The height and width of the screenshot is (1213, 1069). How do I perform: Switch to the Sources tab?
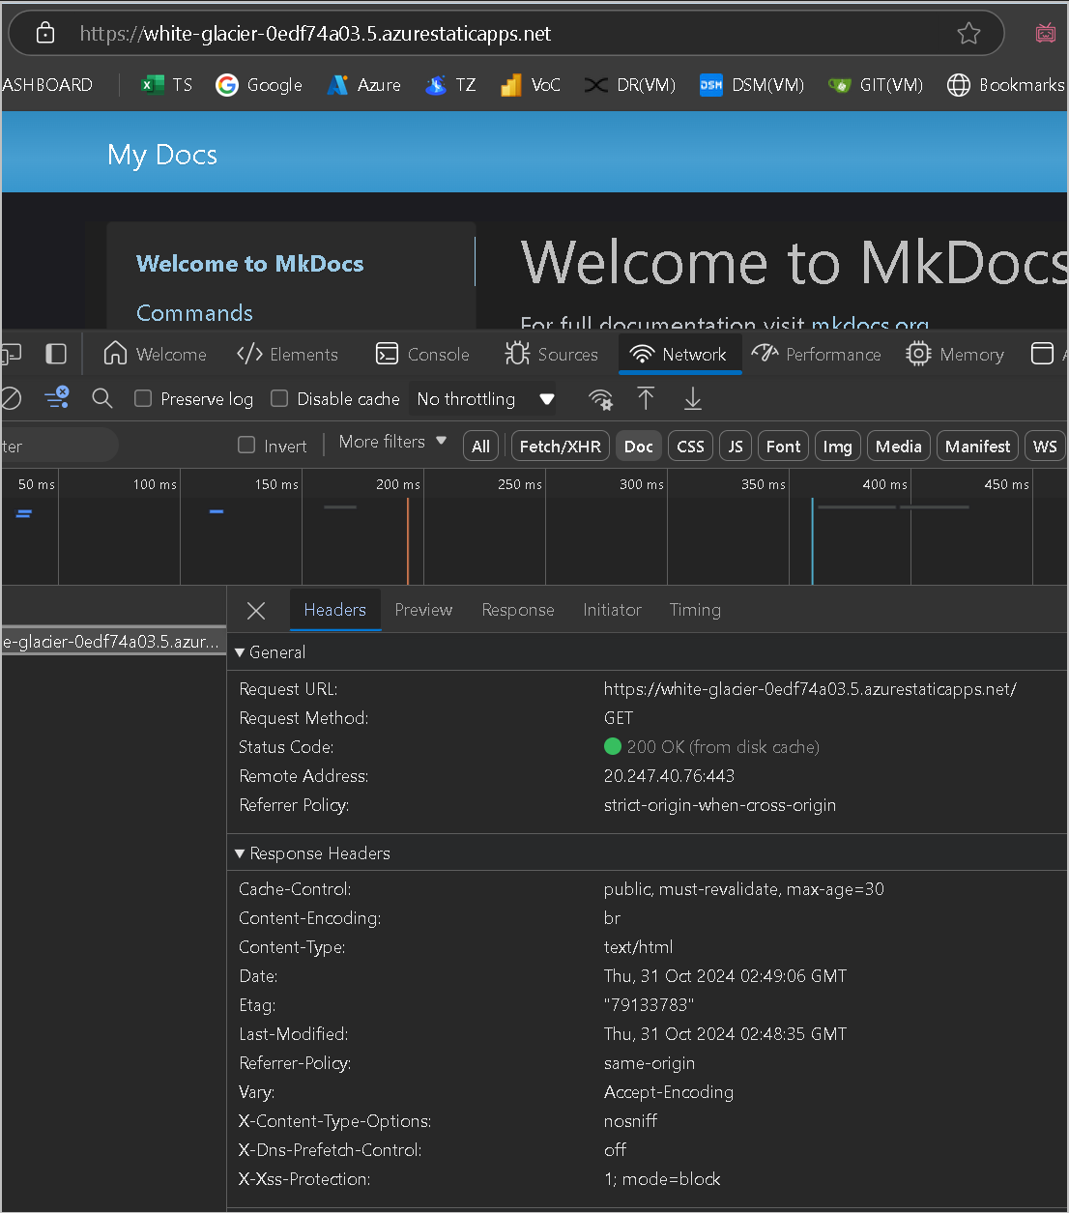[x=552, y=354]
